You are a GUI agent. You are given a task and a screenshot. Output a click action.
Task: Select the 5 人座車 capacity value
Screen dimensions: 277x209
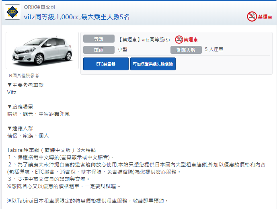[214, 49]
